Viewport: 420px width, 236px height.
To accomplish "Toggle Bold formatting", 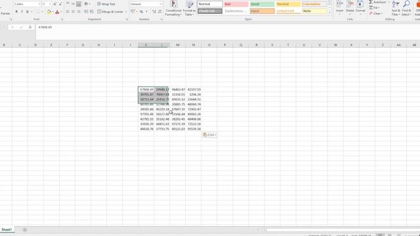I will point(16,12).
